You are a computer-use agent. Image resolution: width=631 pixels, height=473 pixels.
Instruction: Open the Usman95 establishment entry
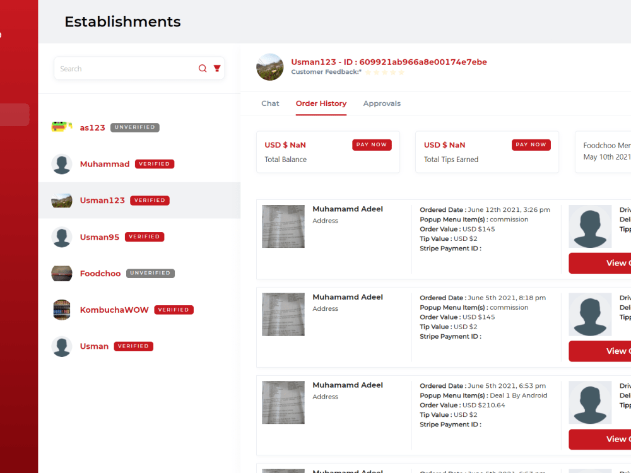click(x=139, y=237)
